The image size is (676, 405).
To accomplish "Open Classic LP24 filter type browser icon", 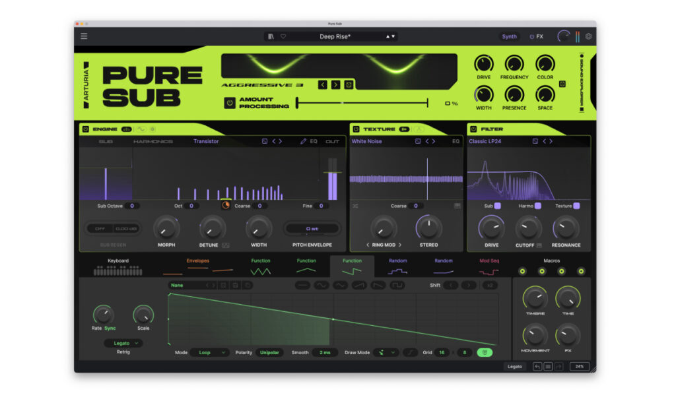I will [x=535, y=141].
